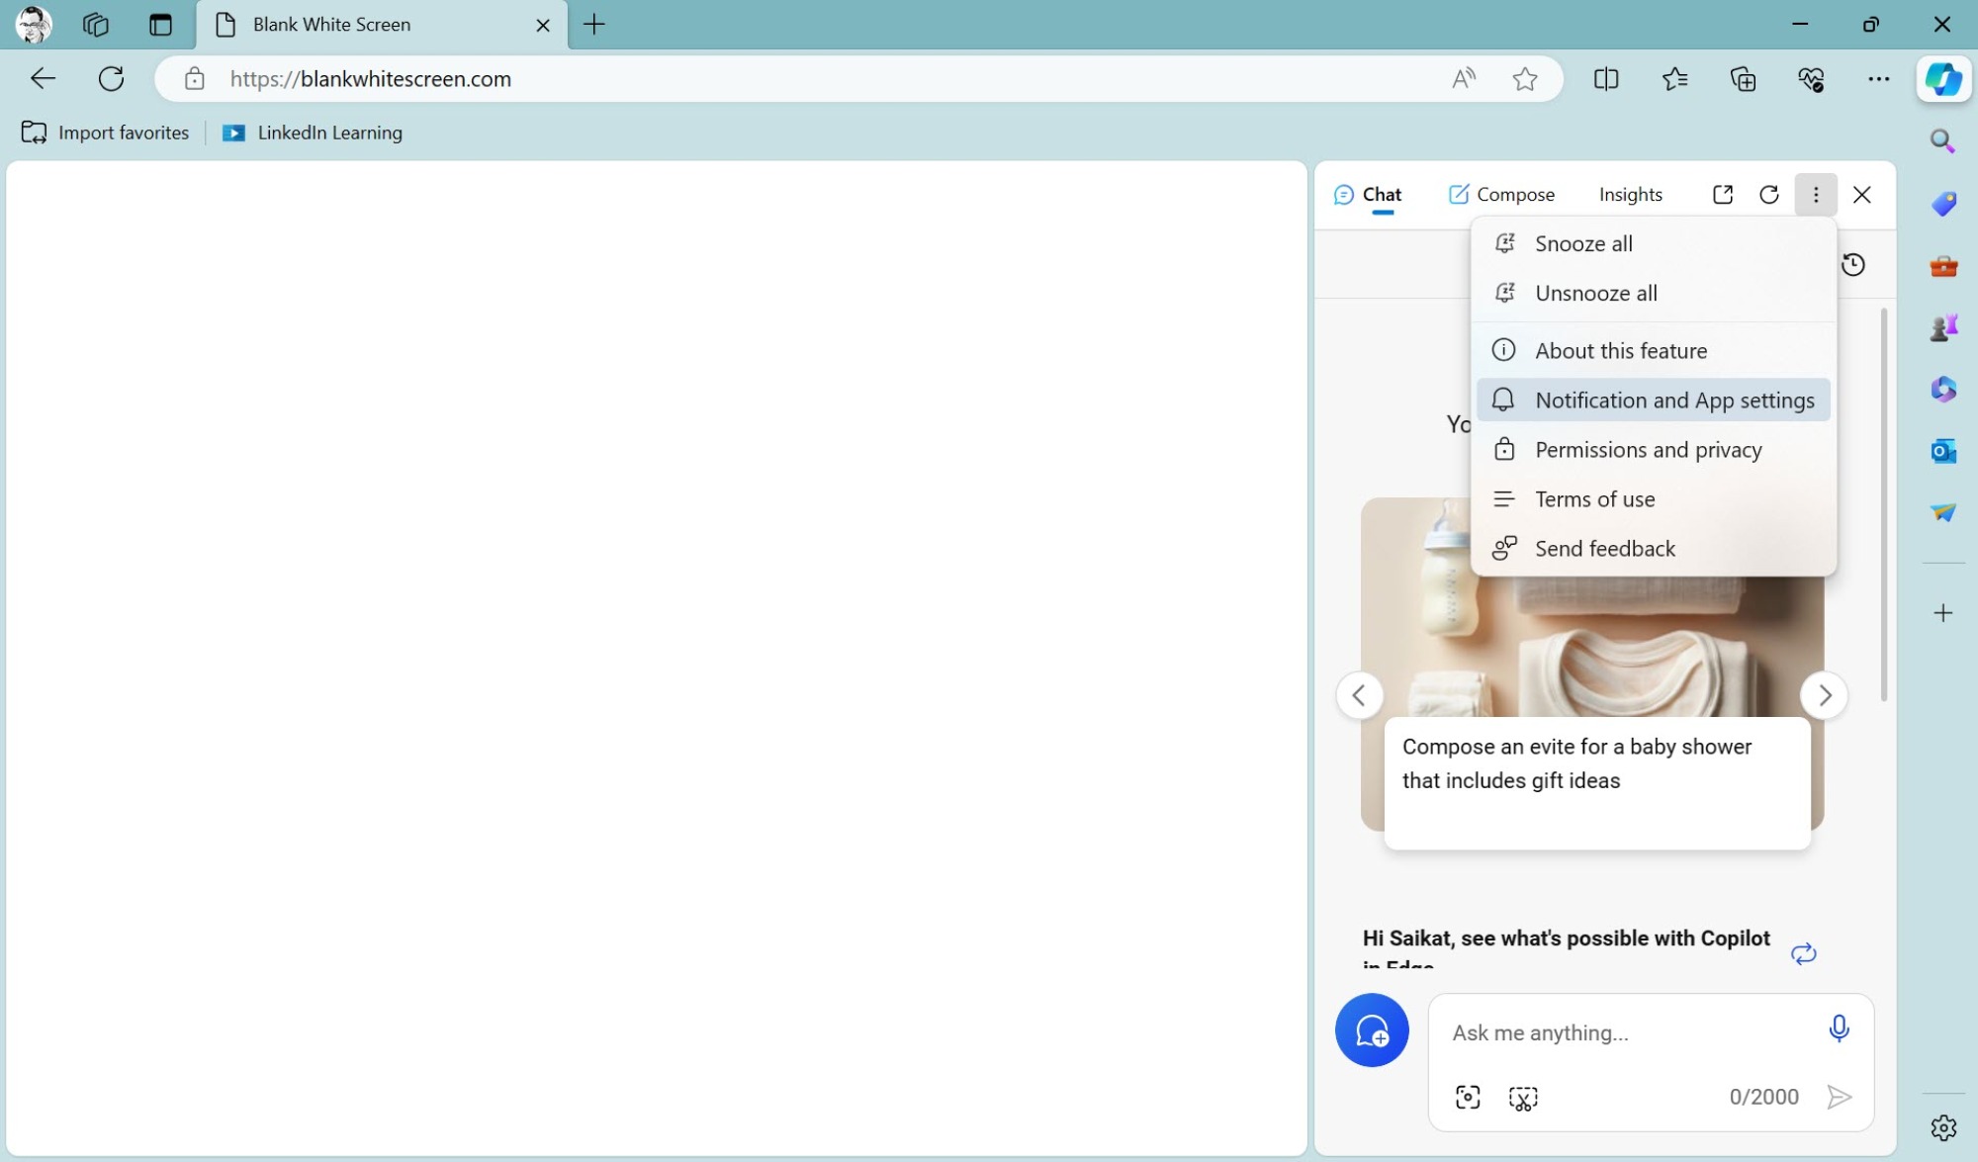View site information lock icon
Viewport: 1978px width, 1162px height.
coord(195,79)
